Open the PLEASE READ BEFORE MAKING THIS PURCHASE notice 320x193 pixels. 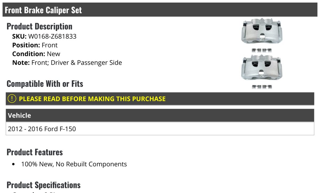click(92, 99)
